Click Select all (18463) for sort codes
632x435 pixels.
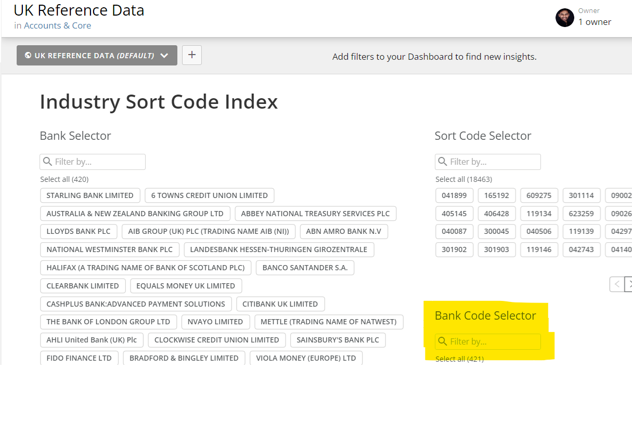(x=464, y=179)
